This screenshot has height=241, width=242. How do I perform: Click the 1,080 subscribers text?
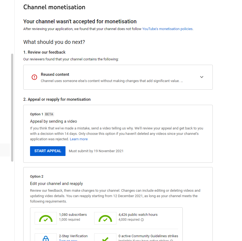point(73,215)
